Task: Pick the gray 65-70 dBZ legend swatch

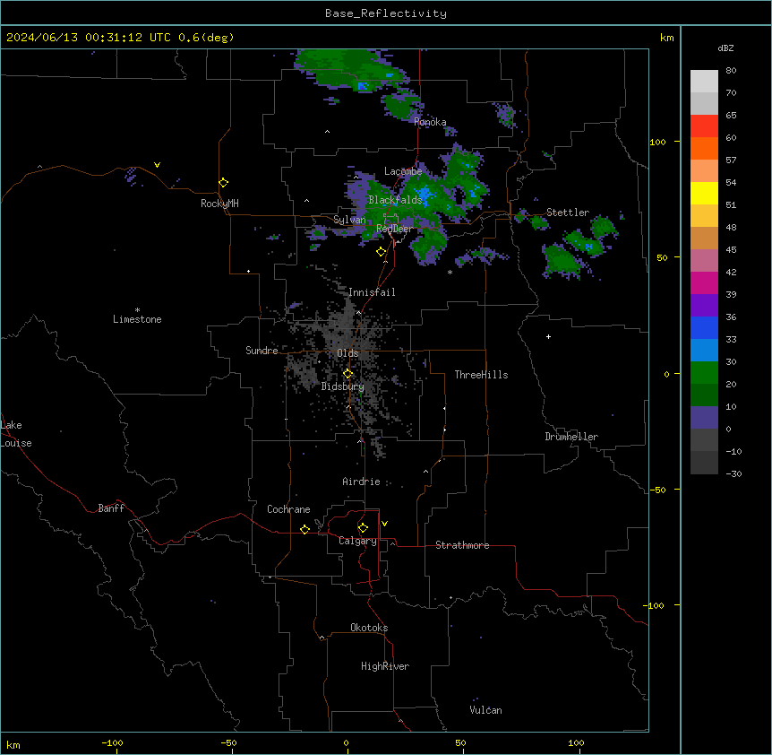Action: 704,103
